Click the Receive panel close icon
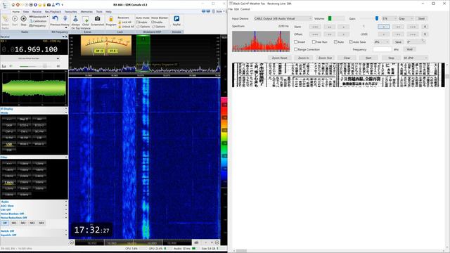450x253 pixels. pyautogui.click(x=66, y=37)
